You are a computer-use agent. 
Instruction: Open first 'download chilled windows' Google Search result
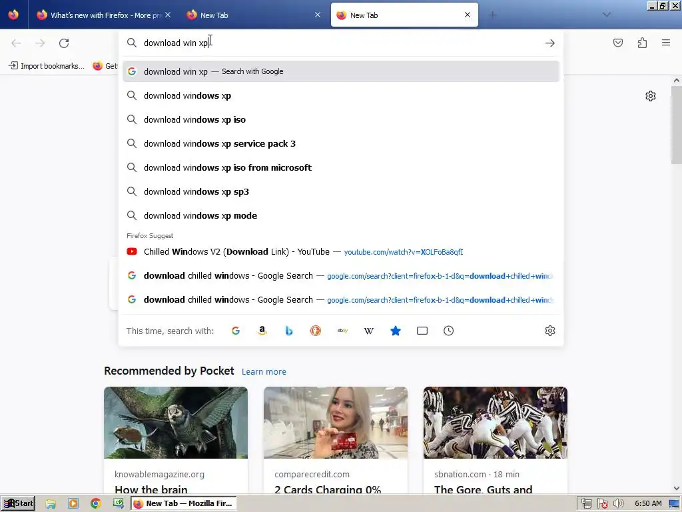tap(341, 275)
